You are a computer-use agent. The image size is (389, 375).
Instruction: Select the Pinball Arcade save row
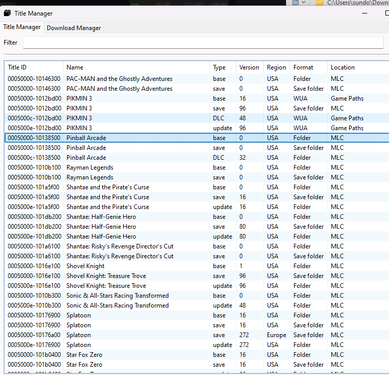tap(197, 148)
